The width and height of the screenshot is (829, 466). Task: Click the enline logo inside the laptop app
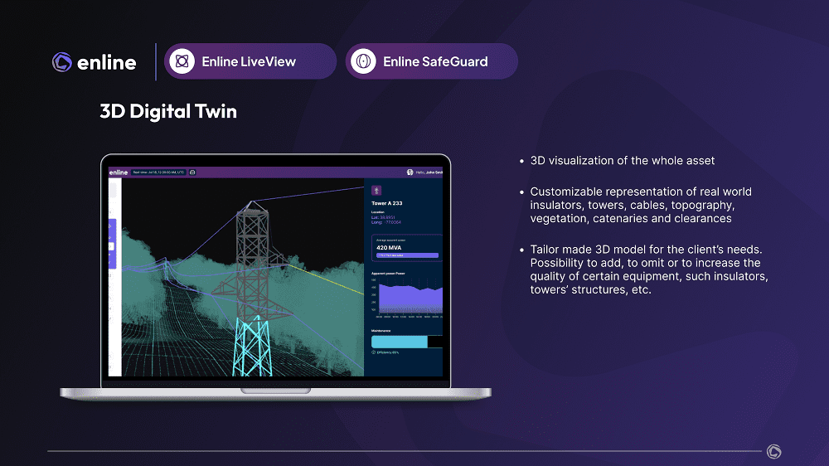click(119, 172)
